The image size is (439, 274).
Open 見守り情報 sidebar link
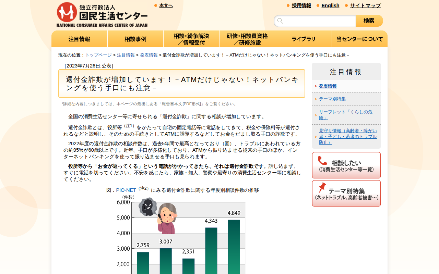point(348,137)
